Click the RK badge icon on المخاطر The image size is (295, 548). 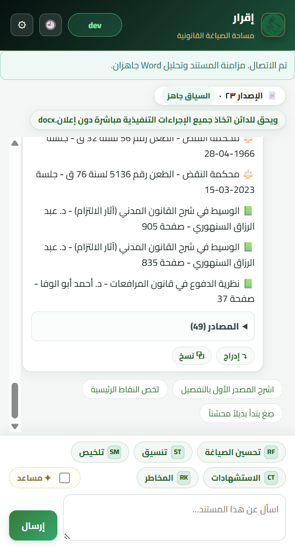pos(183,478)
